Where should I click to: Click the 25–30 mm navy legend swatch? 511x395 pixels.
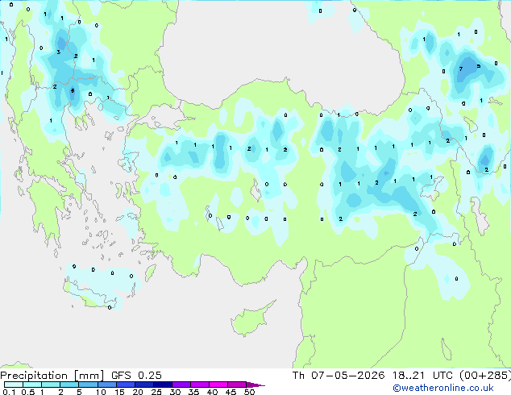(162, 385)
